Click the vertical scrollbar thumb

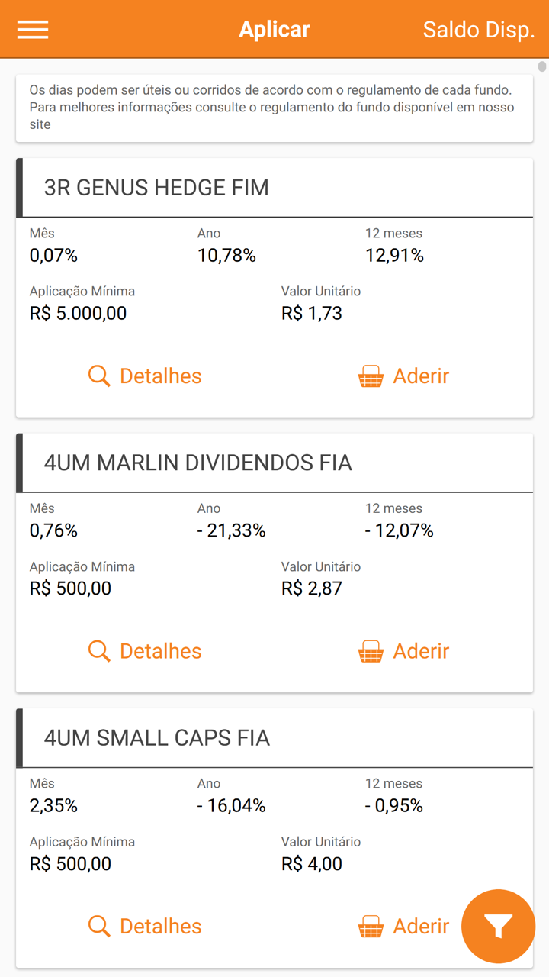click(x=542, y=67)
